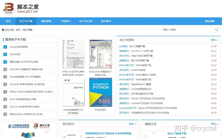Click the Python进阶 caption under cover

pyautogui.click(x=100, y=110)
